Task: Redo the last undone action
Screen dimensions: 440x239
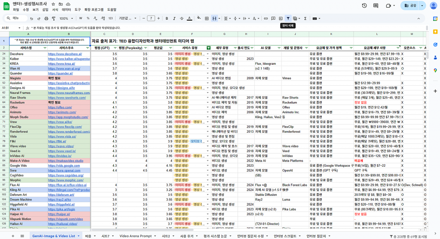Action: 39,18
